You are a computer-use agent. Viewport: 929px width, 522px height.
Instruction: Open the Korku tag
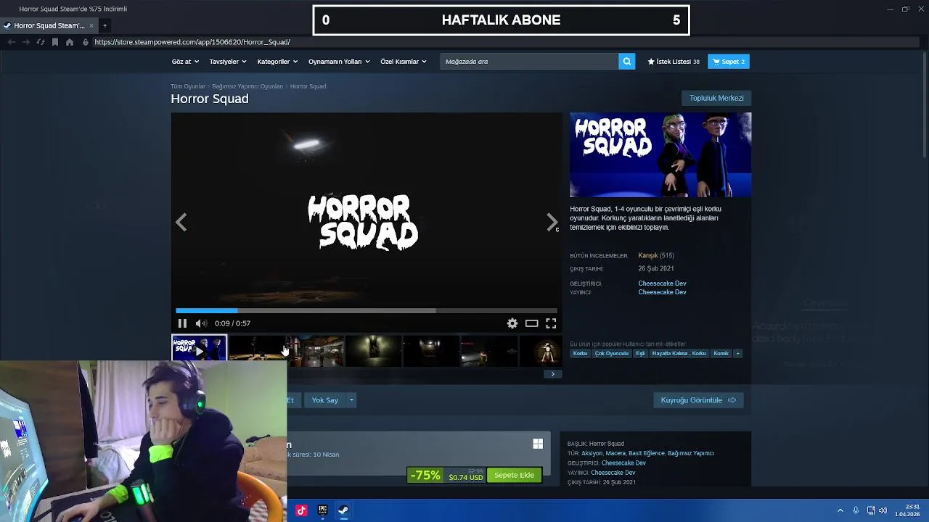[580, 354]
